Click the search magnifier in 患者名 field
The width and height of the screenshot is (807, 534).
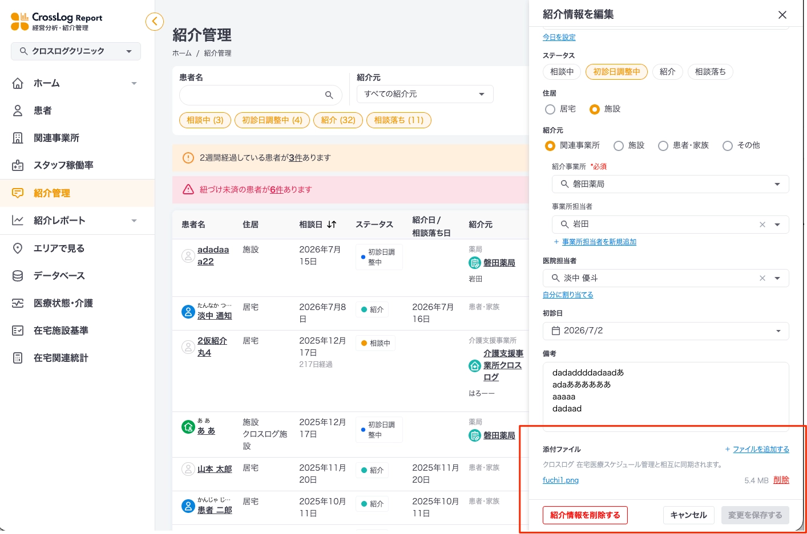(329, 95)
